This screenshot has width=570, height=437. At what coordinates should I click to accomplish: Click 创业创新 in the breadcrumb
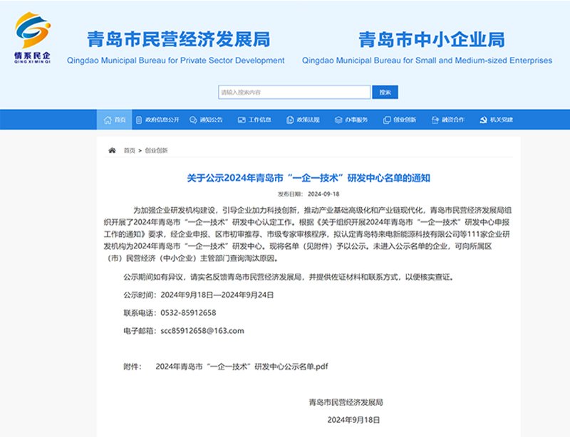(x=156, y=150)
